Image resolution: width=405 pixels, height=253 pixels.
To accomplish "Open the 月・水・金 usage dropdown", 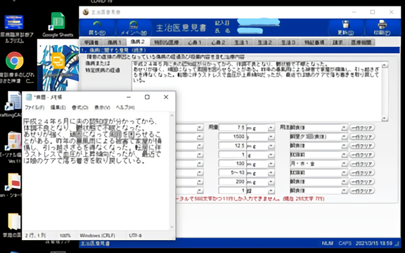I will 344,164.
